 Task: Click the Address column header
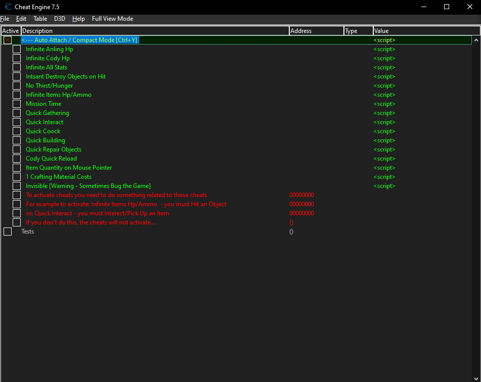click(317, 31)
